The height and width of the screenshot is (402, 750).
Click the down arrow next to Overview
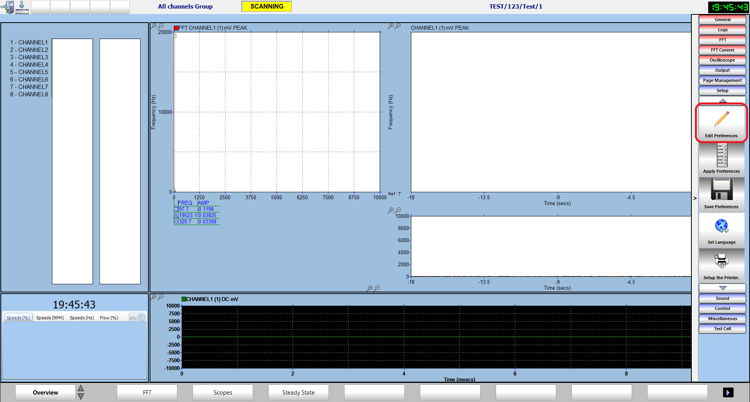coord(81,397)
